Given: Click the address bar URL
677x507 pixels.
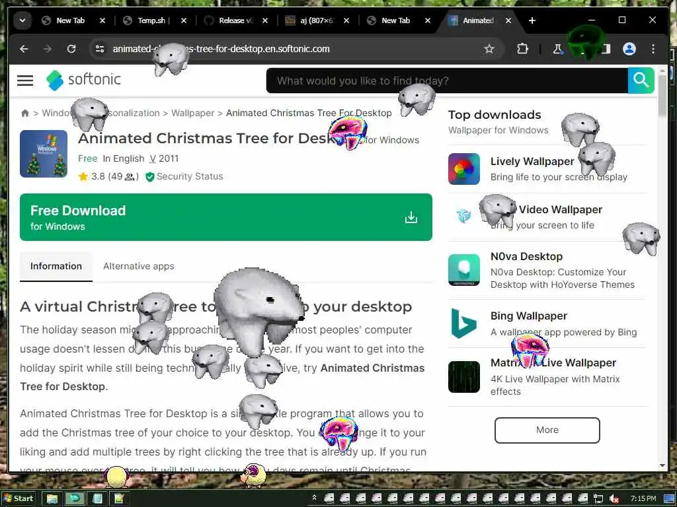Looking at the screenshot, I should coord(221,49).
